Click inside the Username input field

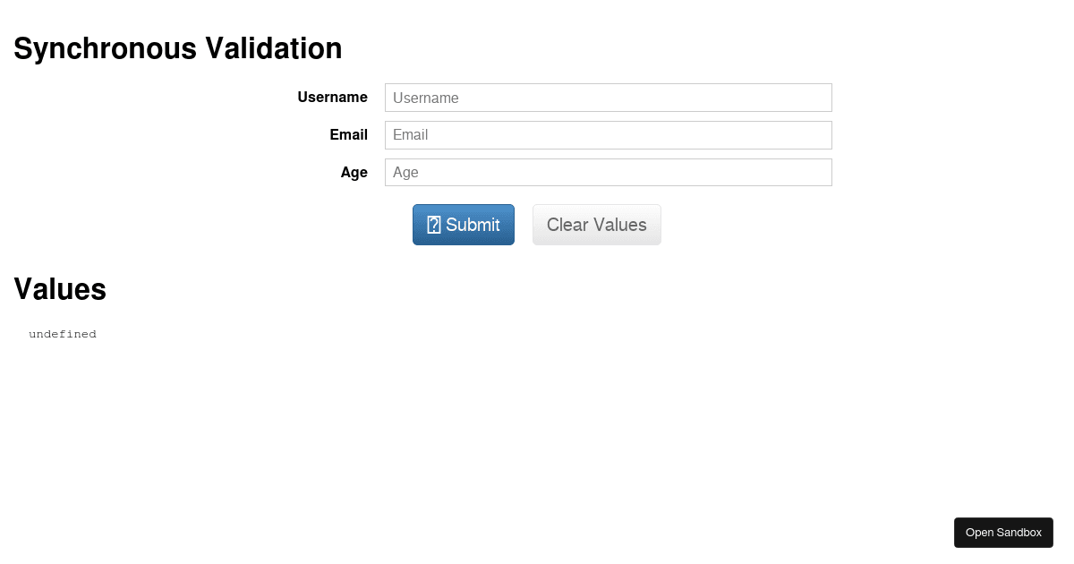(608, 98)
